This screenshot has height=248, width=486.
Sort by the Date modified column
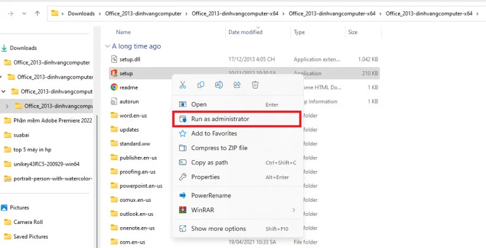(245, 32)
